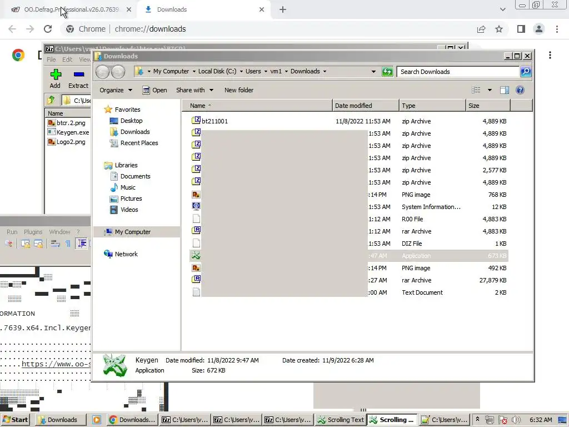Open Chrome profile icon
569x427 pixels.
pos(539,29)
